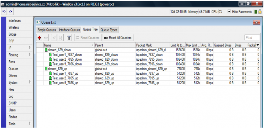This screenshot has height=128, width=264.
Task: Switch to Simple Queues tab
Action: pos(47,30)
